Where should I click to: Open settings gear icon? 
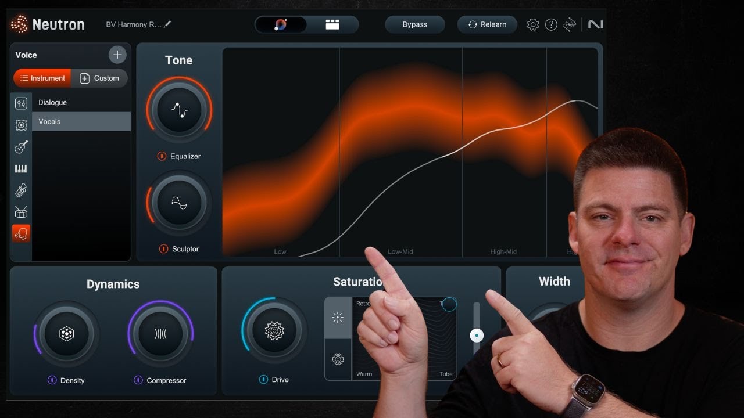533,24
